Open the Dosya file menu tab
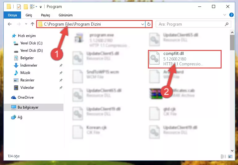This screenshot has width=238, height=165. pyautogui.click(x=12, y=15)
